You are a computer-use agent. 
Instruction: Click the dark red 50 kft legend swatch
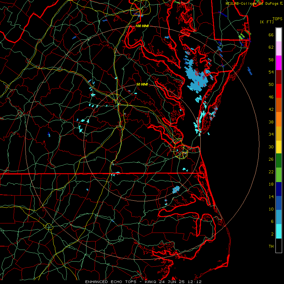[279, 77]
